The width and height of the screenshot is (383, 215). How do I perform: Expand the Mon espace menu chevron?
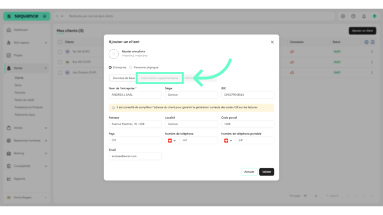pos(46,43)
